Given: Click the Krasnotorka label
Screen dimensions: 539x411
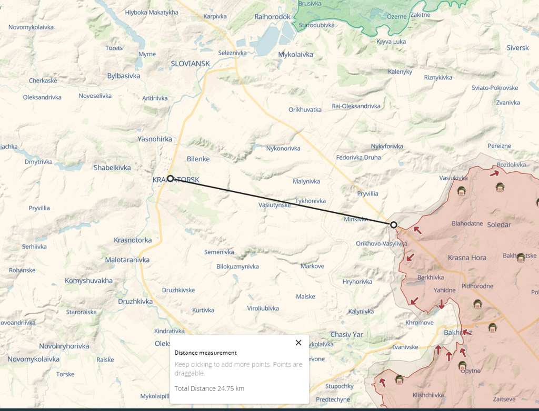Looking at the screenshot, I should tap(133, 240).
